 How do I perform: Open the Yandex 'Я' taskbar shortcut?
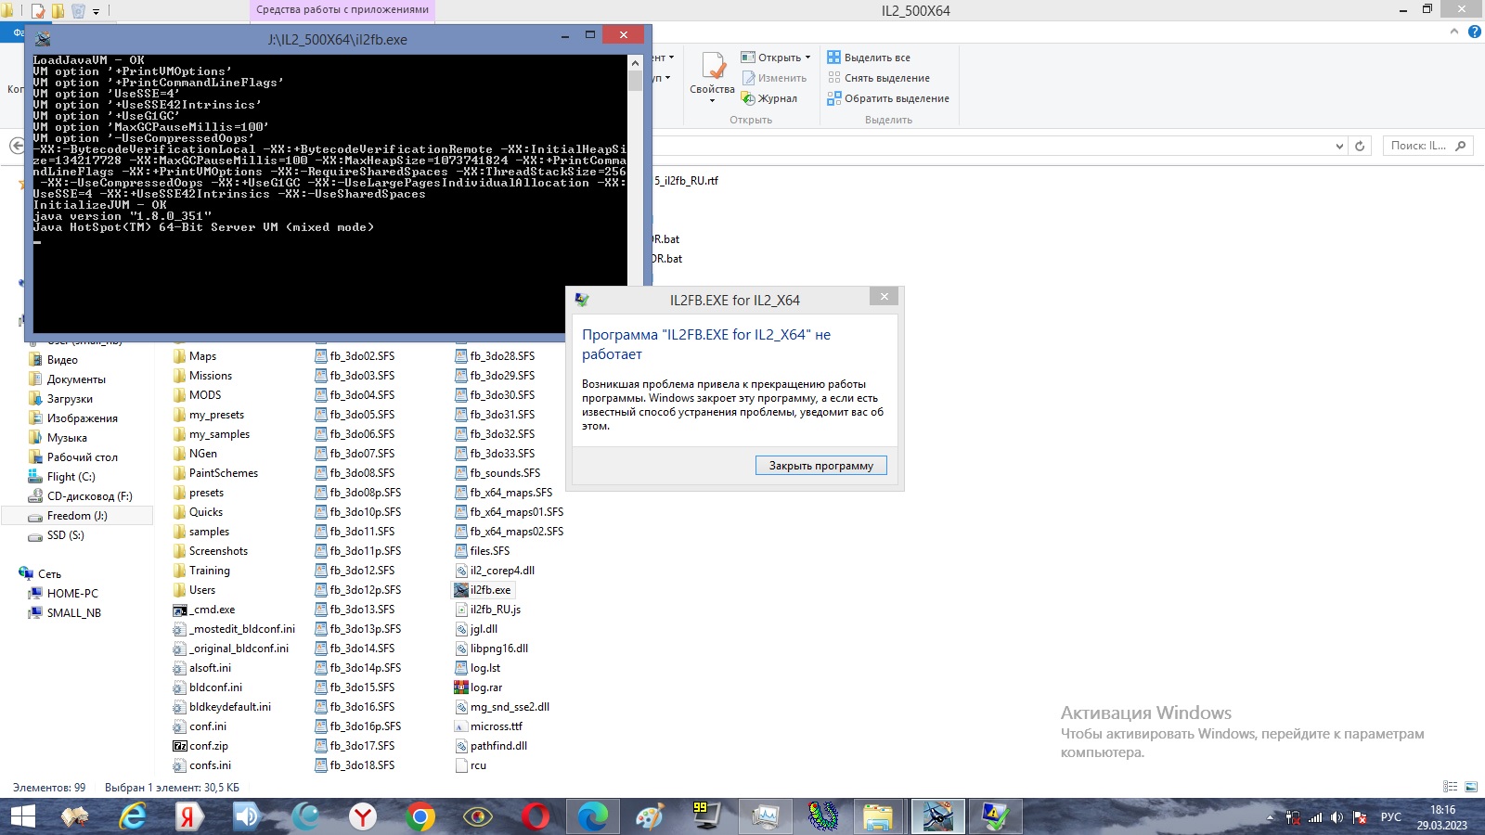[190, 816]
